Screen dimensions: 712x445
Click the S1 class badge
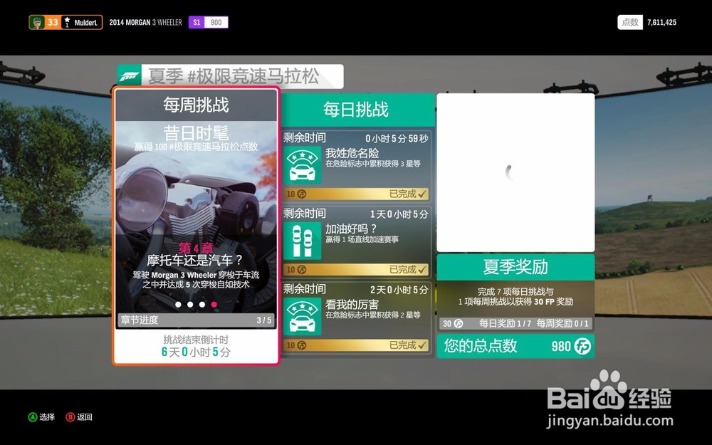point(197,22)
